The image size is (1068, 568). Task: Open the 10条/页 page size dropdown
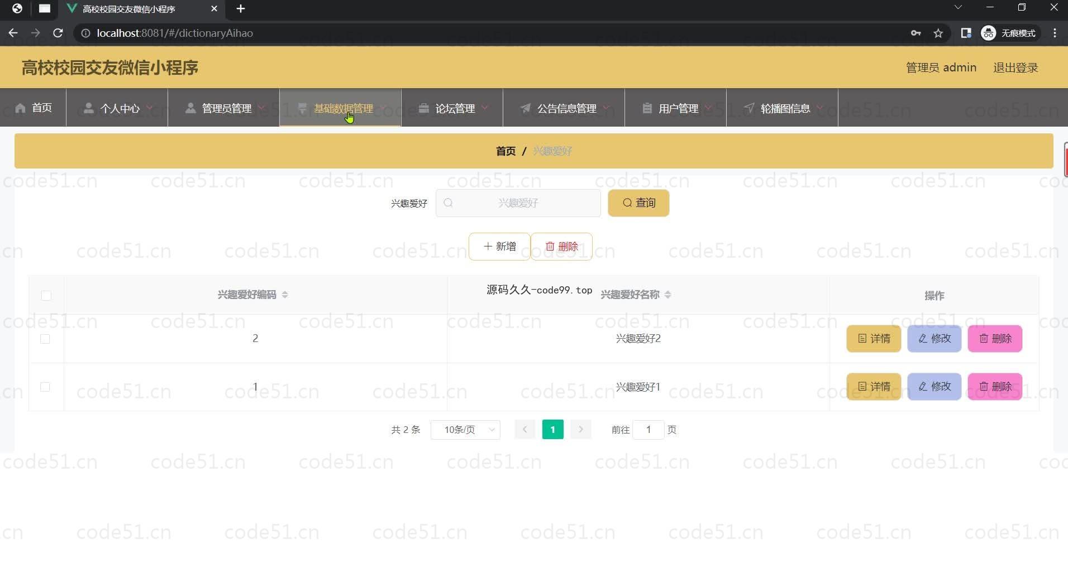(x=465, y=430)
